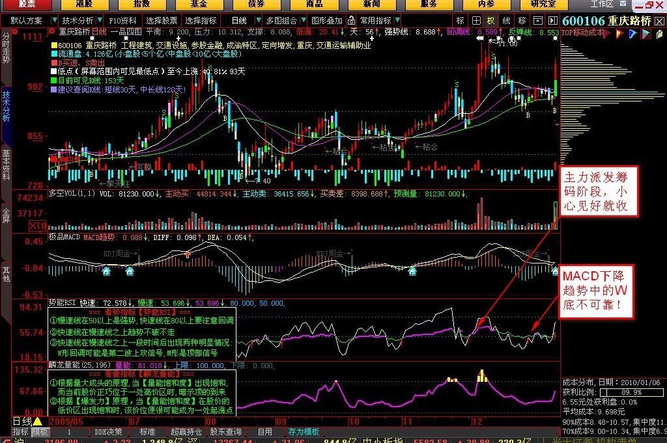Close the 600106 重庆路桥 panel
This screenshot has height=443, width=667.
tap(659, 21)
